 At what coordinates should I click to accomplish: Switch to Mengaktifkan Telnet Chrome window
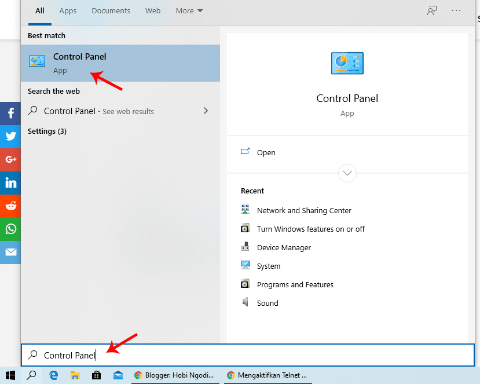[268, 375]
